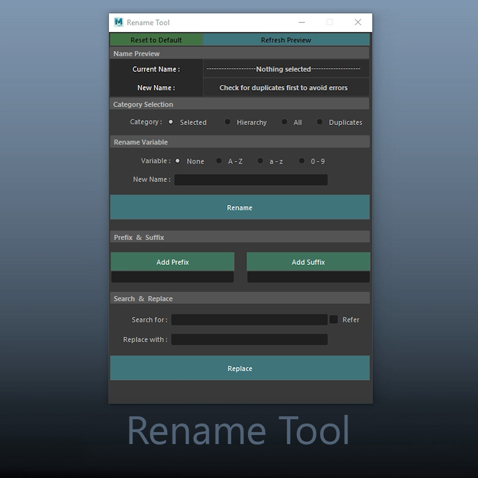478x478 pixels.
Task: Click into the "New Name" input field
Action: 251,180
